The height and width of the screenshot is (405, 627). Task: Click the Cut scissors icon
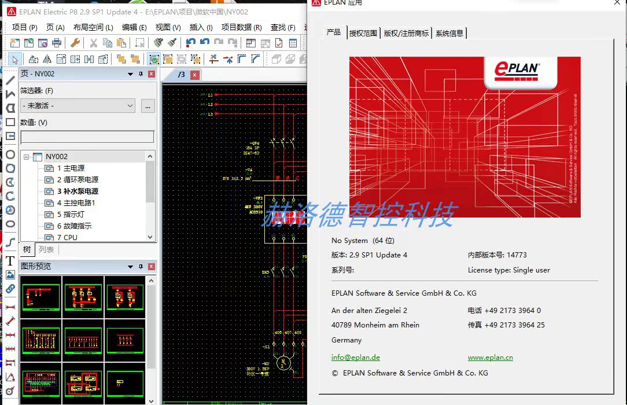click(94, 43)
